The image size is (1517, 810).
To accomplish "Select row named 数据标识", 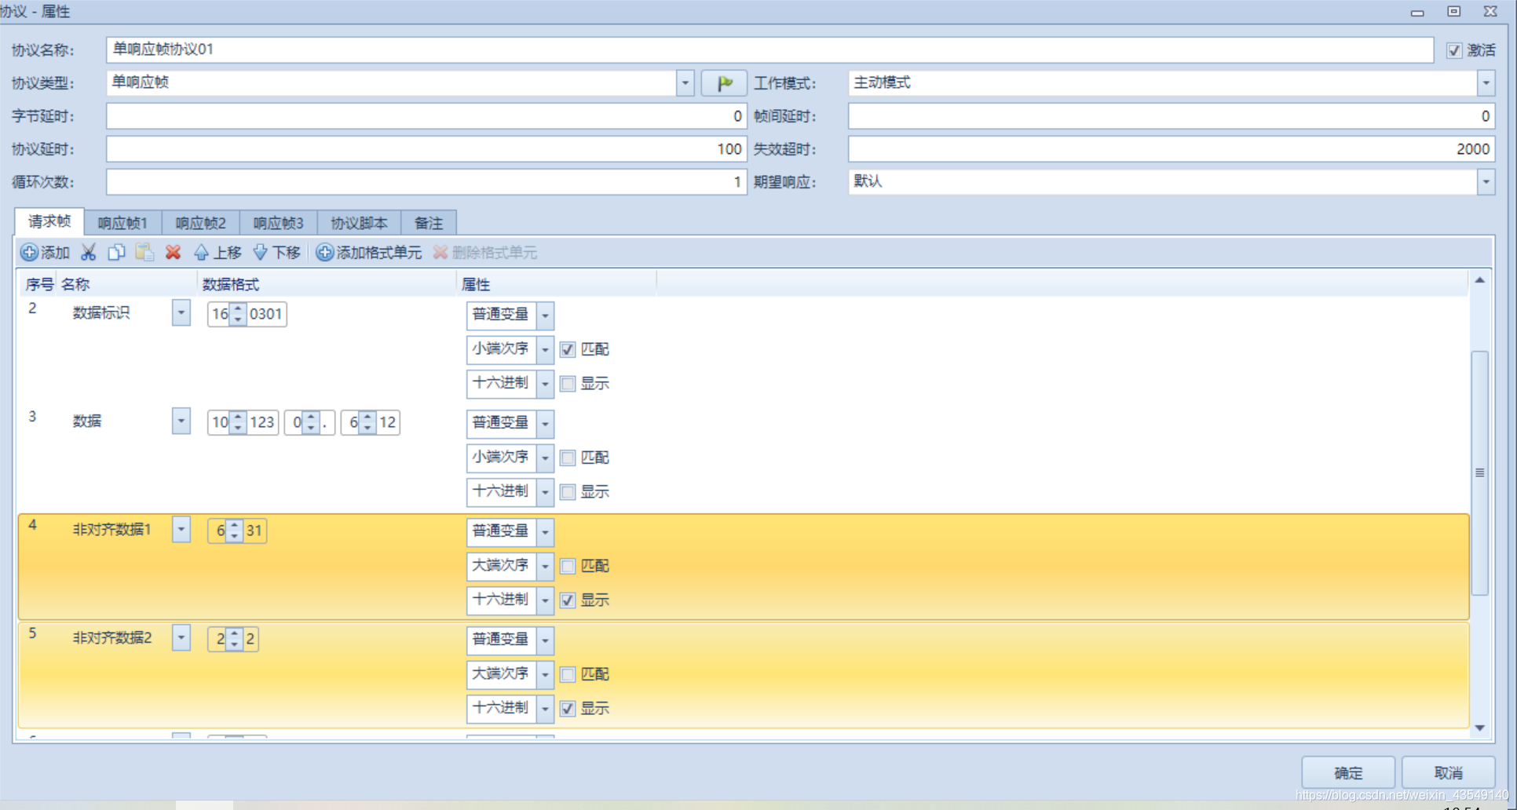I will tap(742, 349).
